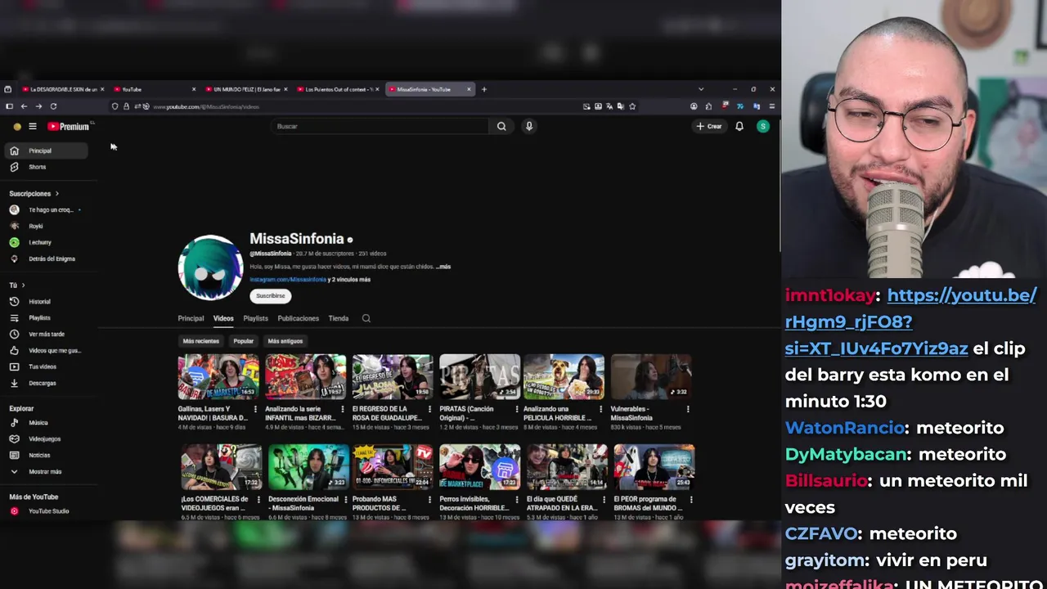Open channel Publicaciones tab
The width and height of the screenshot is (1047, 589).
pyautogui.click(x=298, y=318)
